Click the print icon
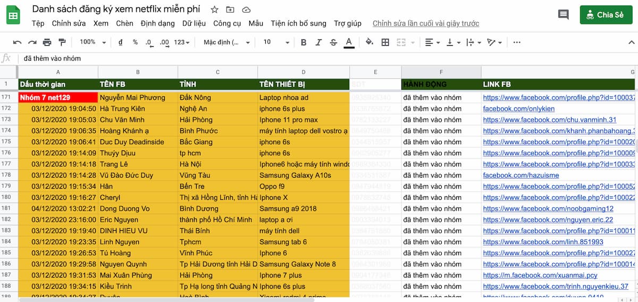This screenshot has width=638, height=302. (x=47, y=43)
